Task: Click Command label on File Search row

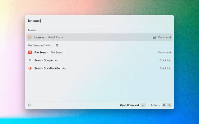Action: click(164, 52)
